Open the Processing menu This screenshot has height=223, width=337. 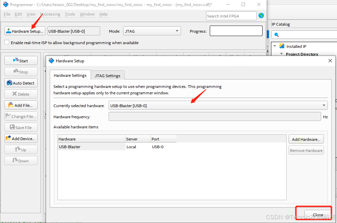pos(50,14)
